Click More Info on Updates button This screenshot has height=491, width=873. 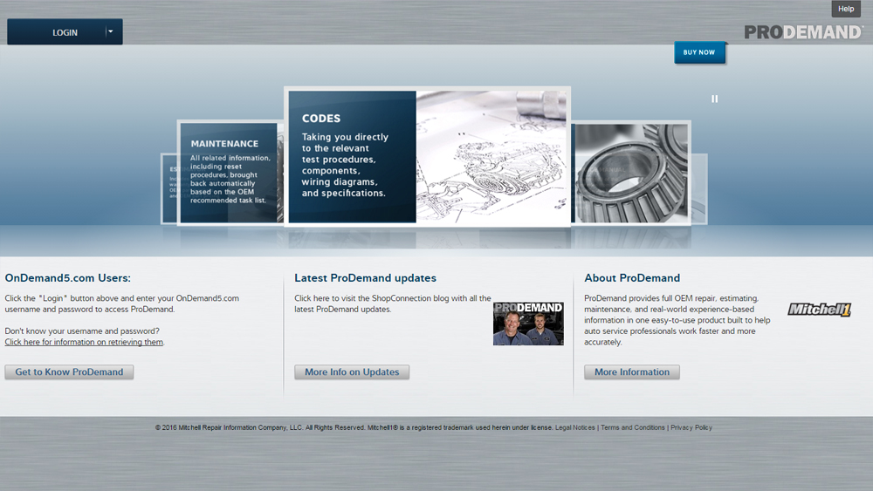(352, 372)
